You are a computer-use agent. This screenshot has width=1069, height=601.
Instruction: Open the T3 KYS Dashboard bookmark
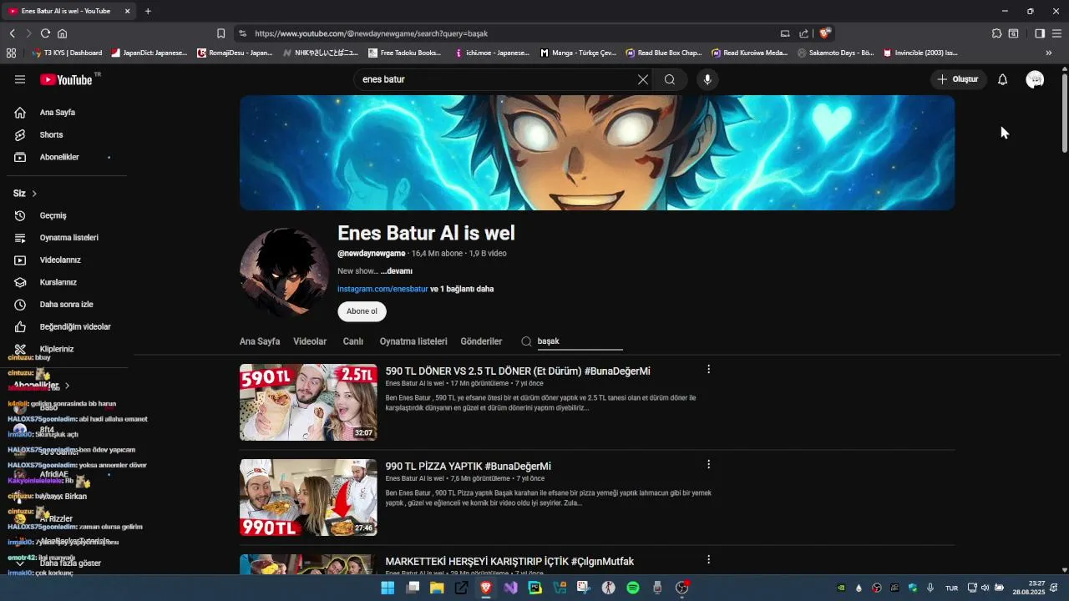click(67, 53)
